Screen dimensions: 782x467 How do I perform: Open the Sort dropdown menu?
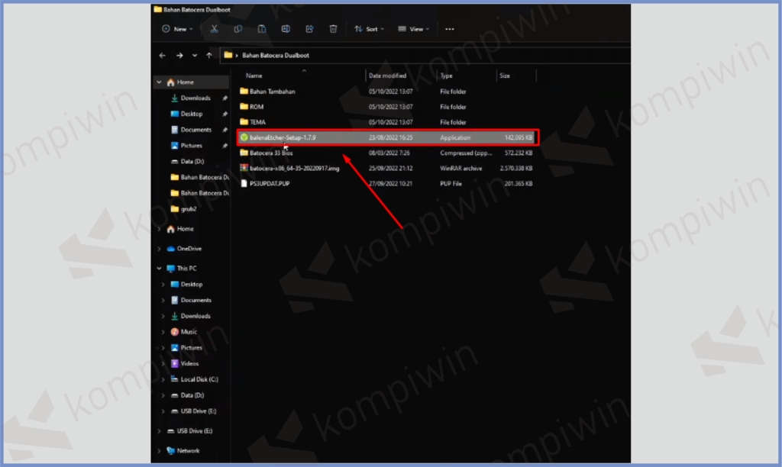[x=369, y=29]
